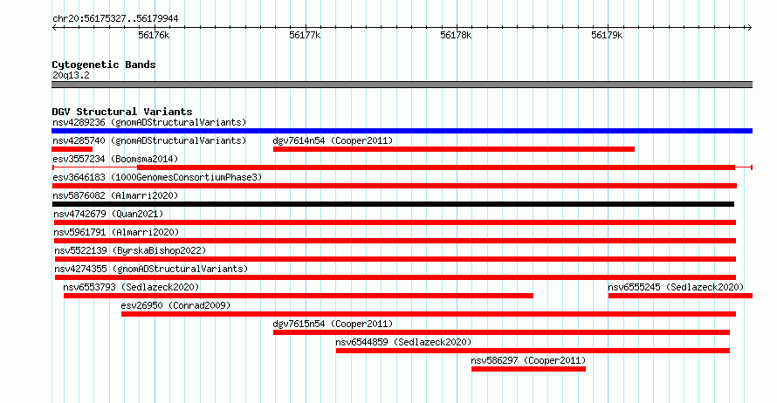The height and width of the screenshot is (403, 777).
Task: Click the left arrow of the ruler
Action: [x=54, y=27]
